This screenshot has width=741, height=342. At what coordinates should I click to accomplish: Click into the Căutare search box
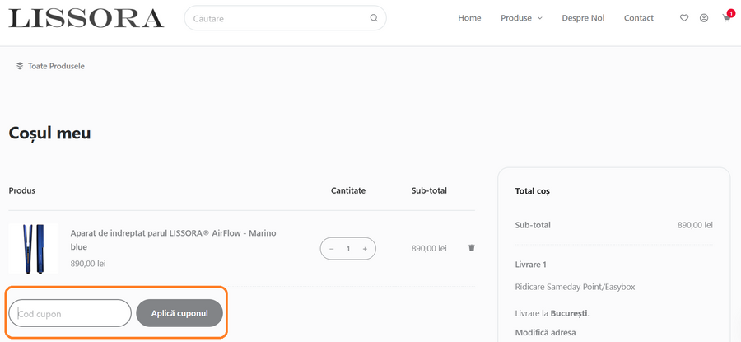(x=276, y=18)
